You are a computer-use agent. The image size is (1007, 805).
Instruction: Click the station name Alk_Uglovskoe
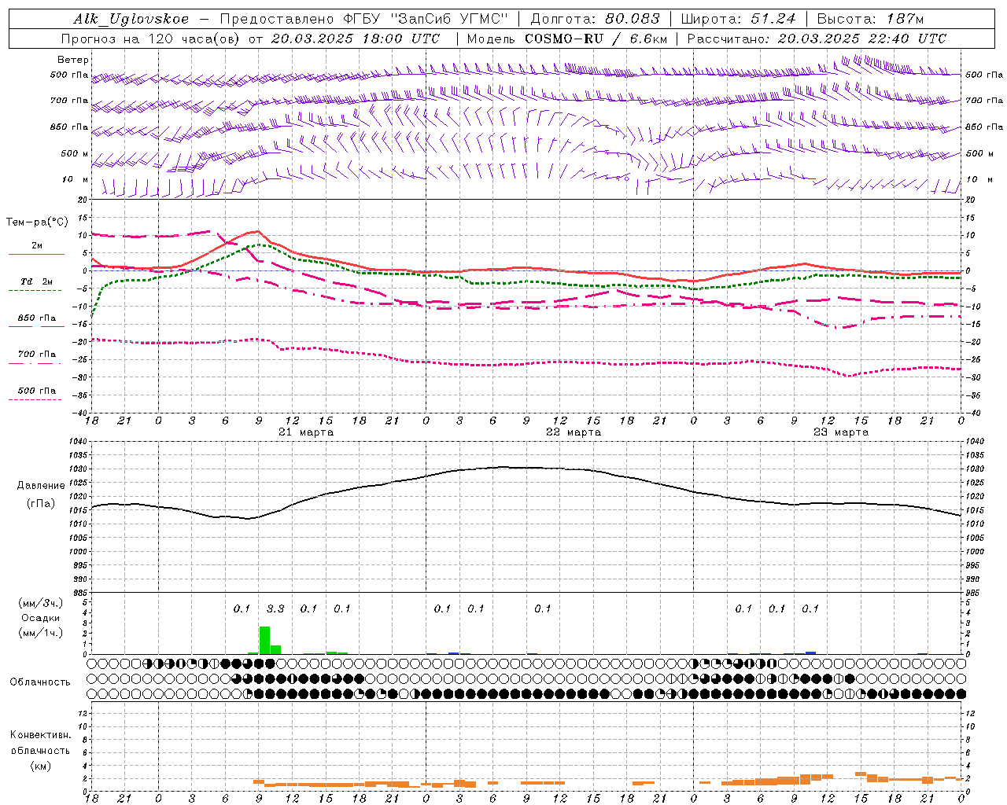[x=131, y=20]
